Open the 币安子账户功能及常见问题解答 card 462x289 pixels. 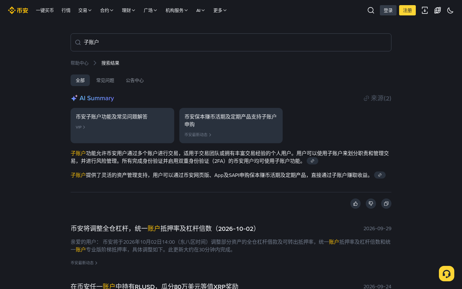coord(122,126)
